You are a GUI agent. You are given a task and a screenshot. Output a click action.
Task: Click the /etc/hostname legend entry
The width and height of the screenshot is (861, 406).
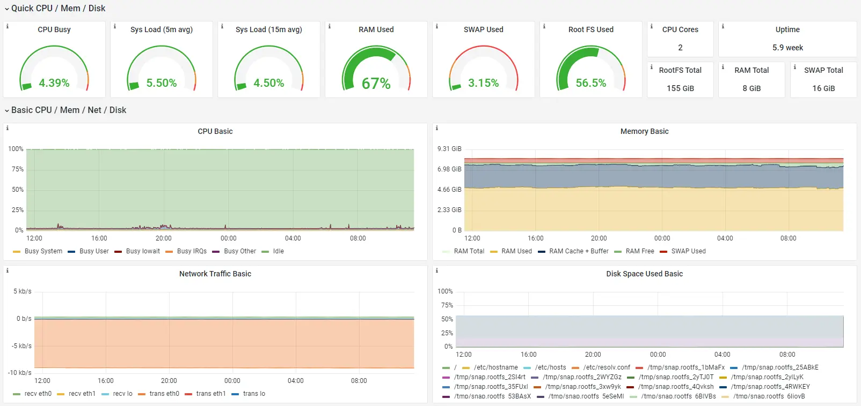click(x=495, y=367)
